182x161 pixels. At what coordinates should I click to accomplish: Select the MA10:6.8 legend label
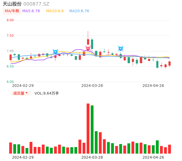[55, 11]
